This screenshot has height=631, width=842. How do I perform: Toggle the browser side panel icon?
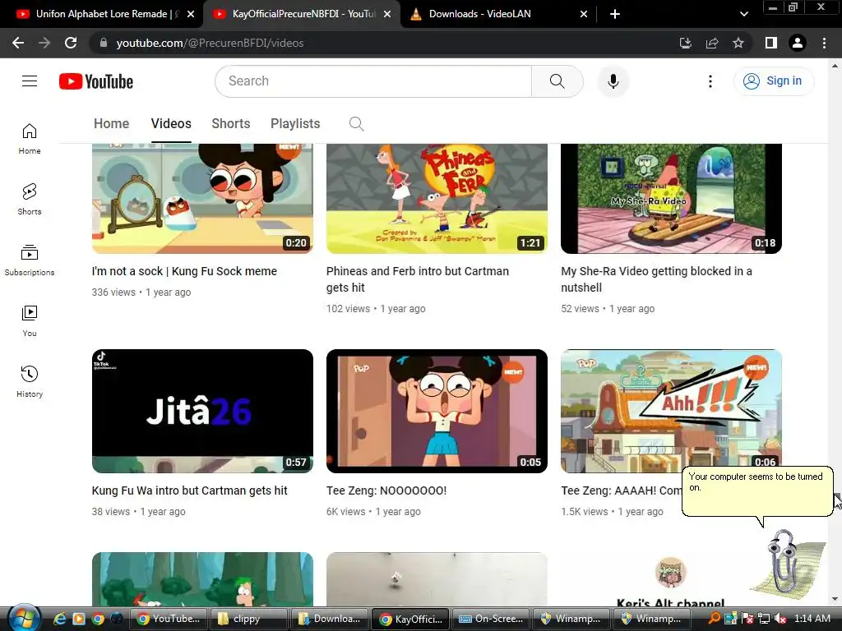point(771,43)
